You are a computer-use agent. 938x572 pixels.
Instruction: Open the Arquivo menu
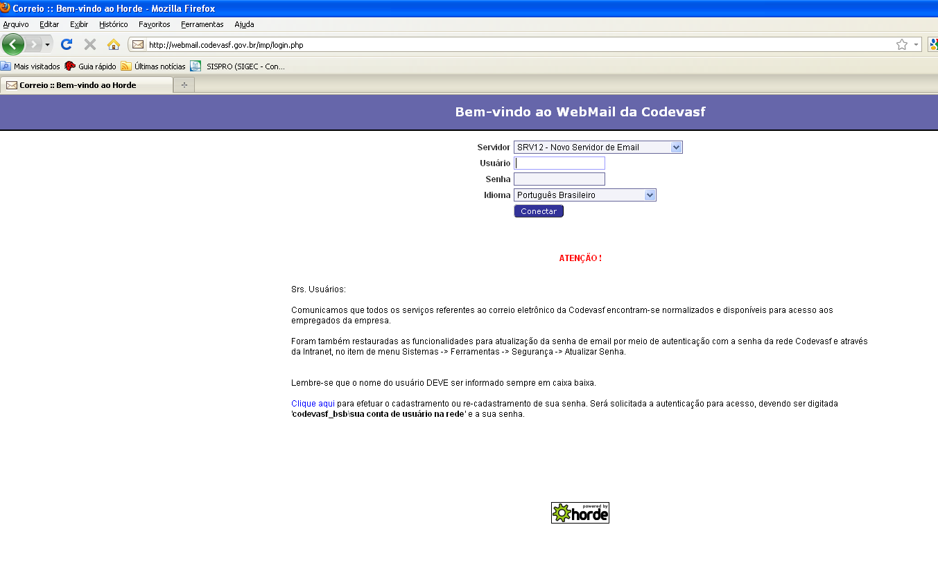point(16,24)
